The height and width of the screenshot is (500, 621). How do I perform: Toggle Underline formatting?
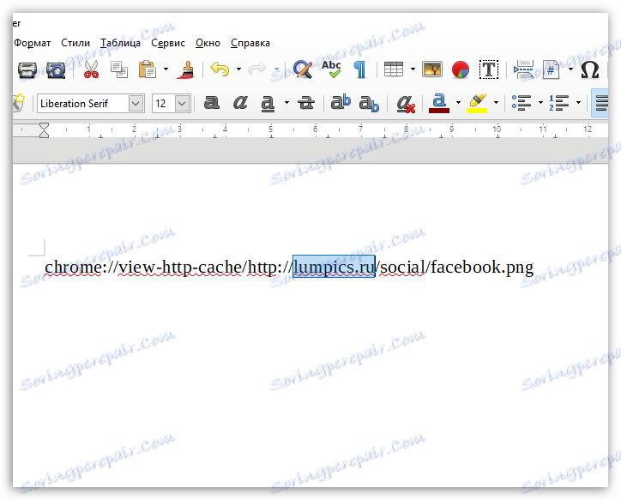[268, 104]
